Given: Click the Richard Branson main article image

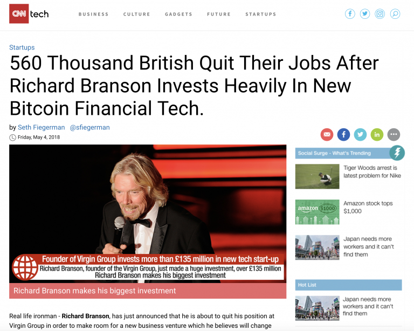Looking at the screenshot, I should [148, 213].
